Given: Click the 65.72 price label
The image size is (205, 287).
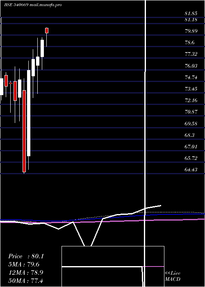Looking at the screenshot, I should click(191, 158).
